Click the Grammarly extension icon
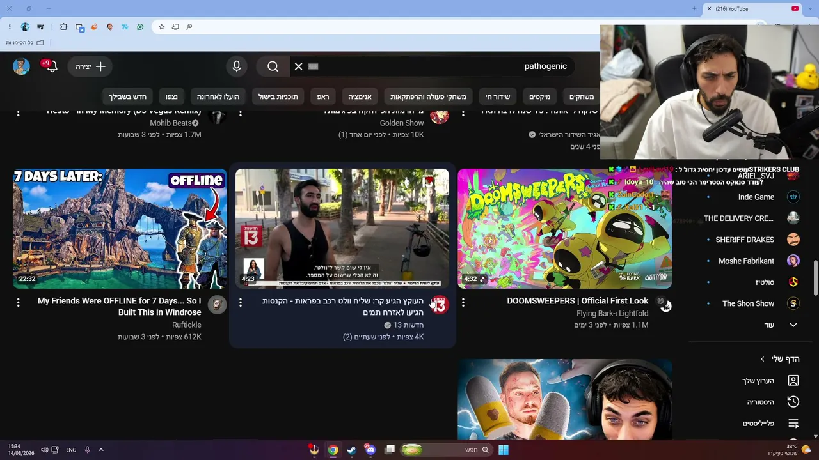Screen dimensions: 819x460 coord(140,27)
